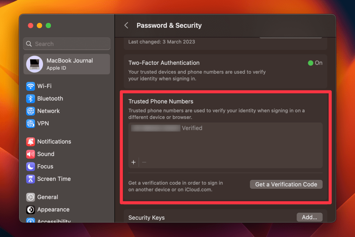Open Bluetooth settings via its icon
The width and height of the screenshot is (355, 237).
31,99
